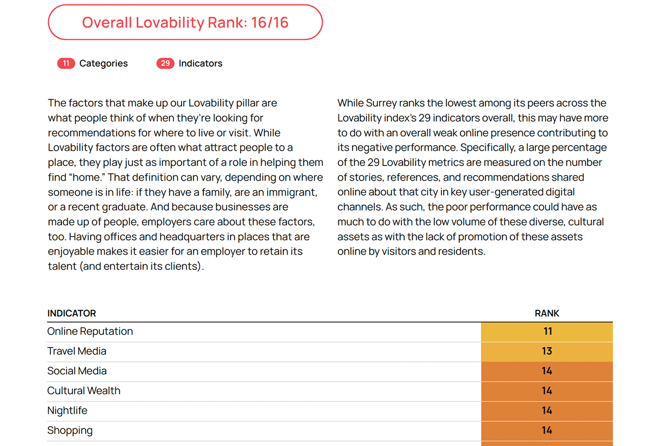
Task: Pick the Nightlife indicator name
Action: [x=67, y=411]
